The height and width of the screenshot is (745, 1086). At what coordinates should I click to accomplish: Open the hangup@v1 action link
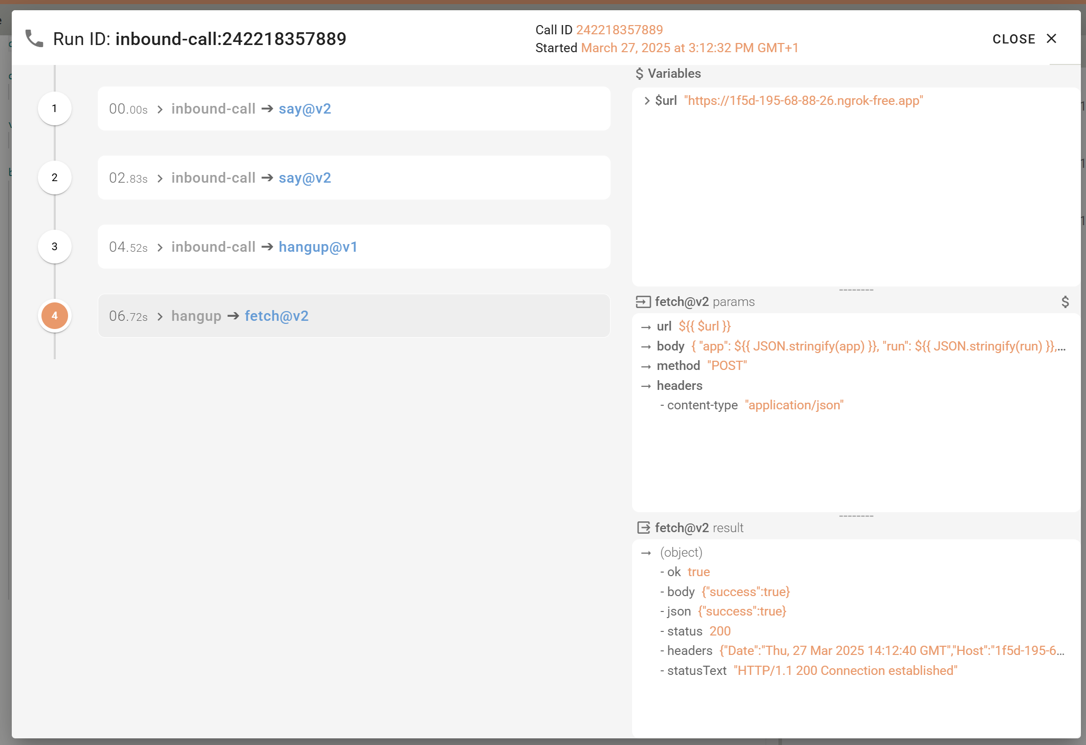318,247
